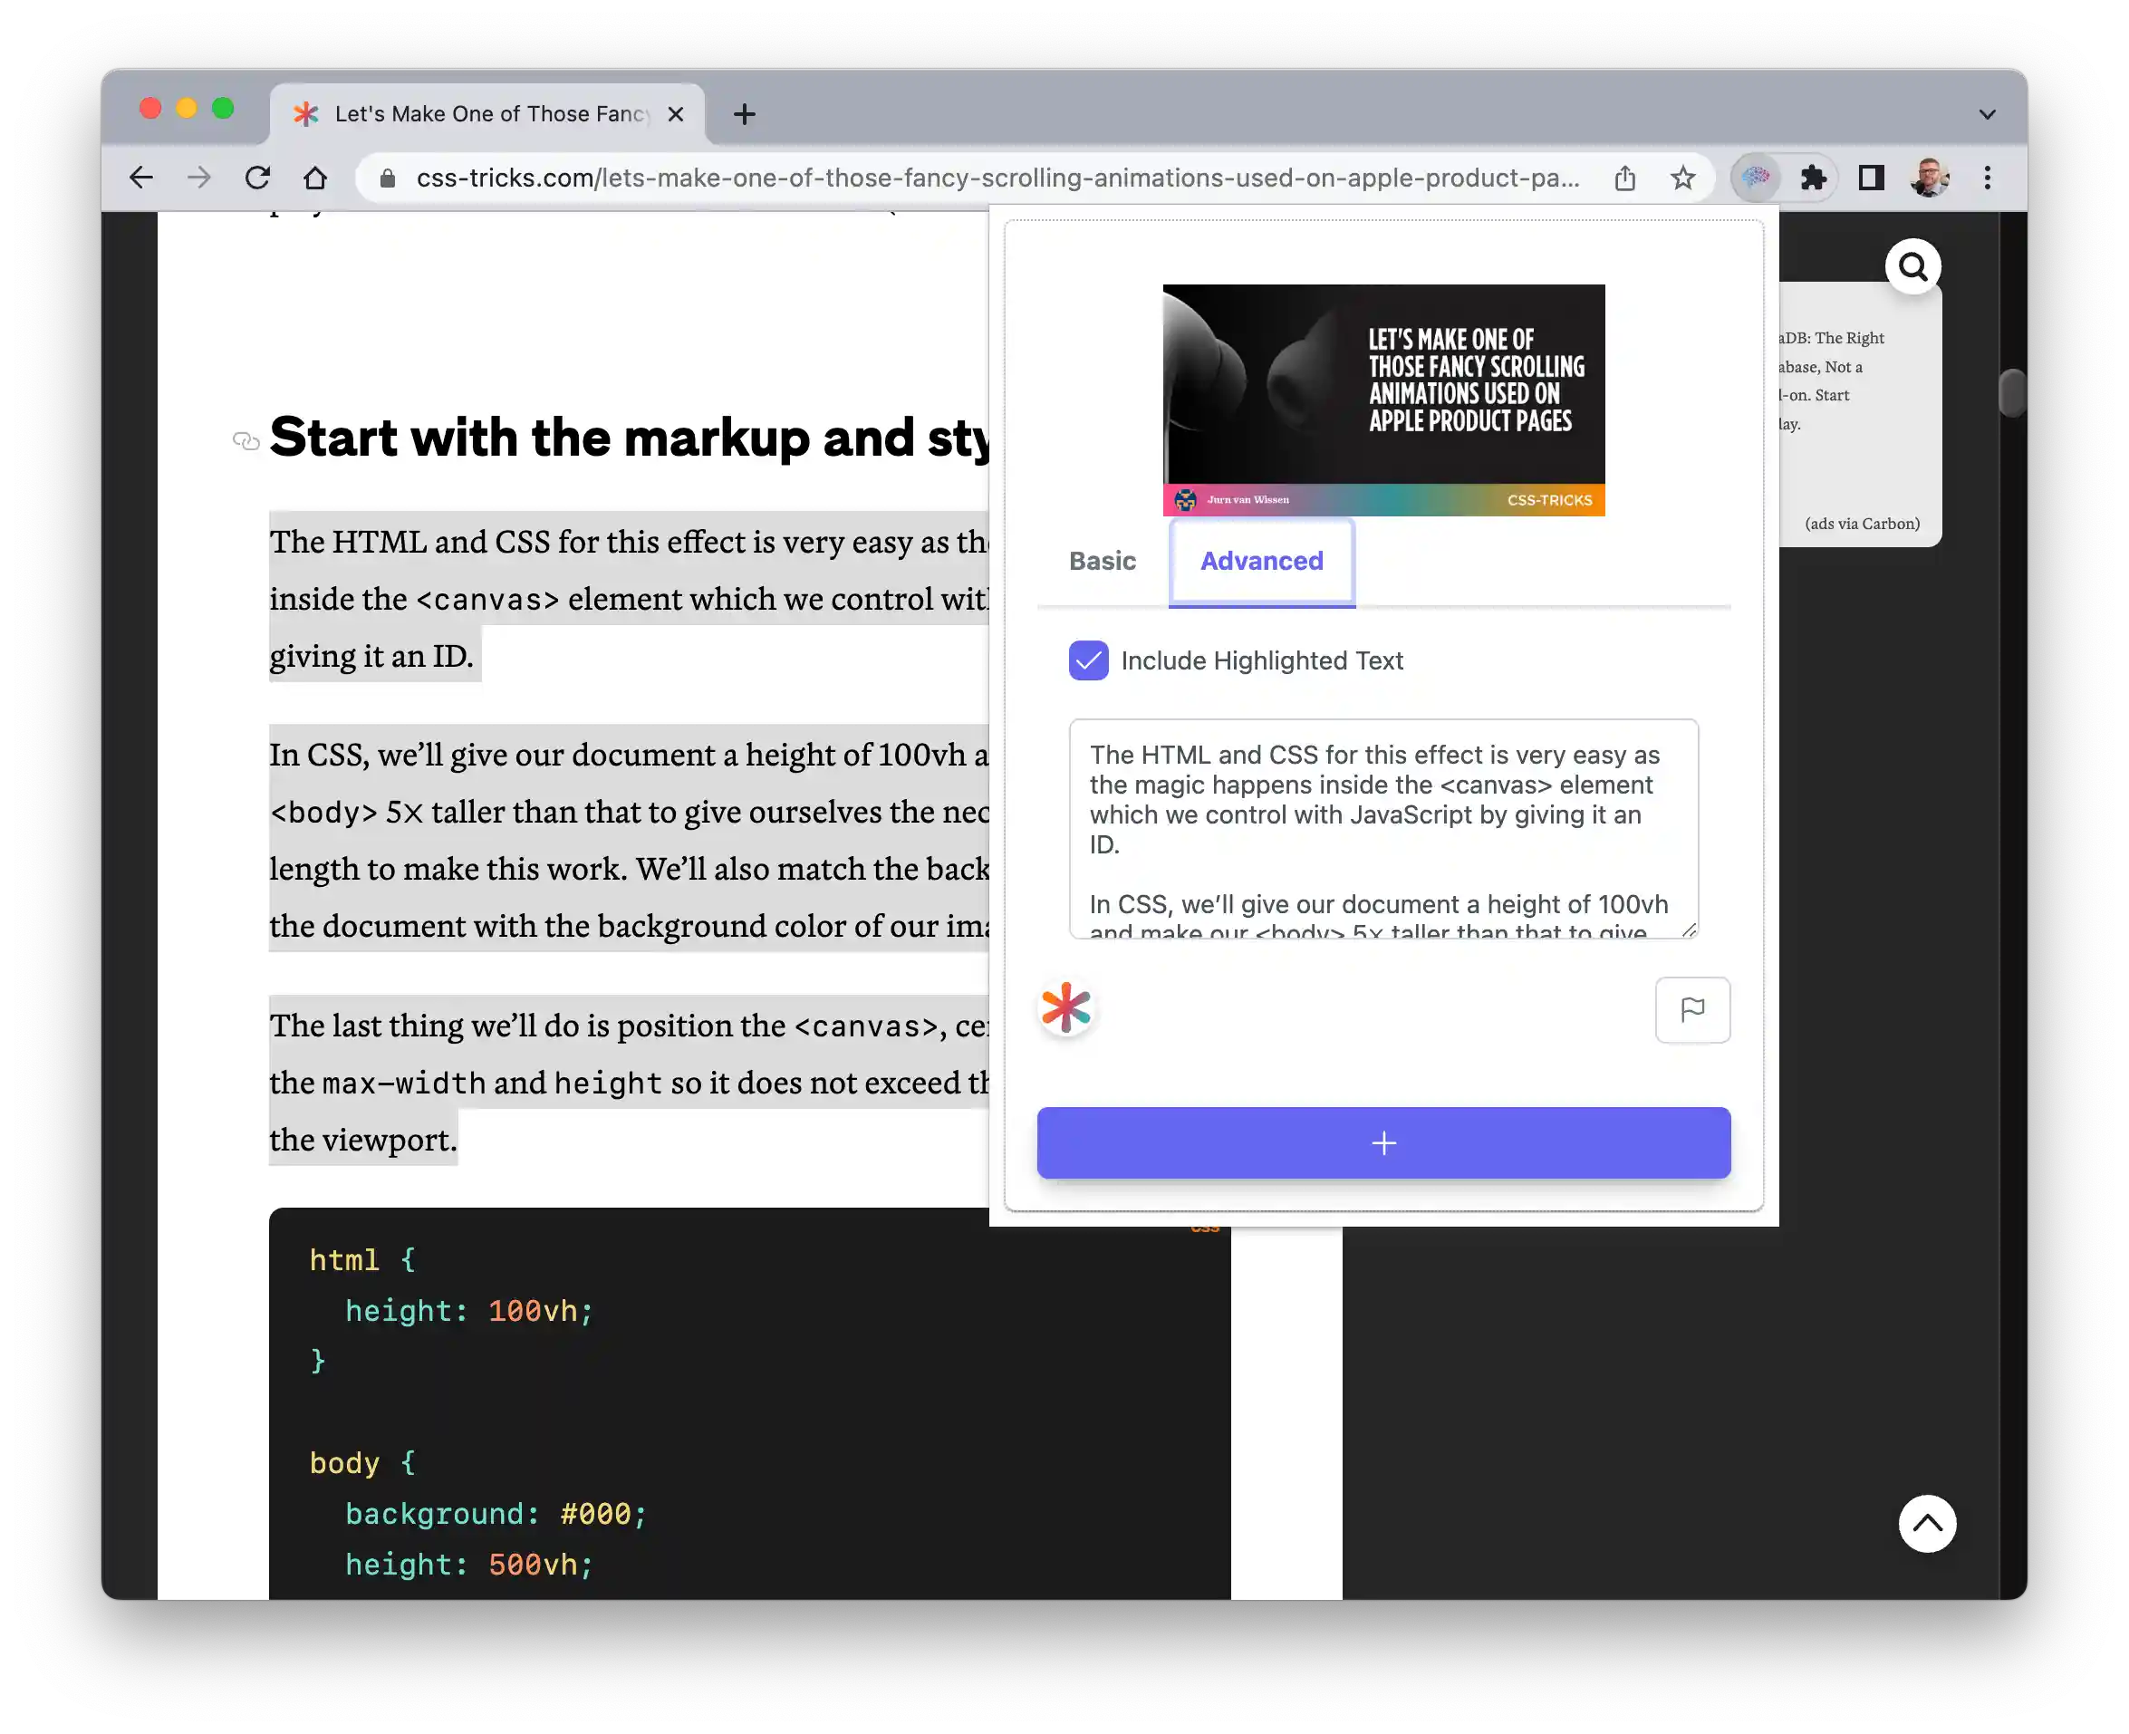
Task: Click the flag icon in popup
Action: (x=1691, y=1010)
